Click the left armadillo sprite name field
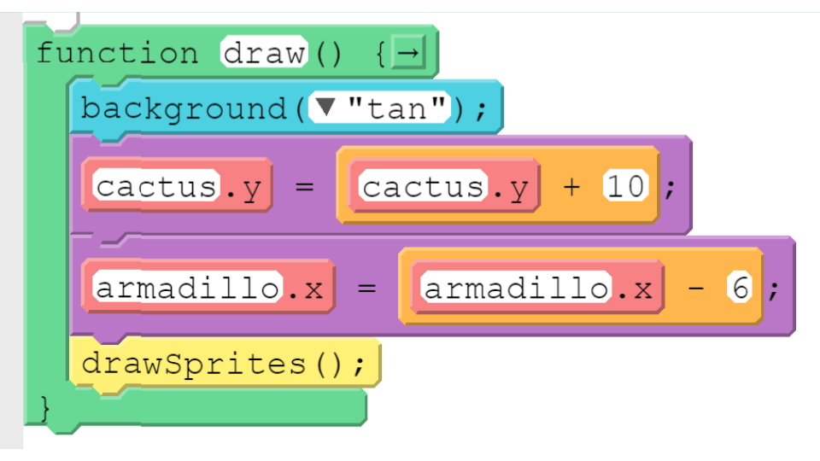Viewport: 820px width, 461px height. tap(188, 287)
